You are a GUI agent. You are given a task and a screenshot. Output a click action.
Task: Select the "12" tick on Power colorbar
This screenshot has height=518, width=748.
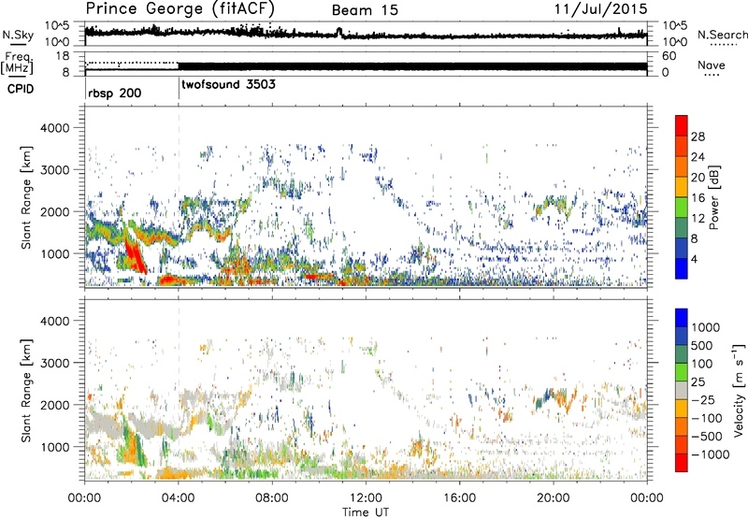698,219
